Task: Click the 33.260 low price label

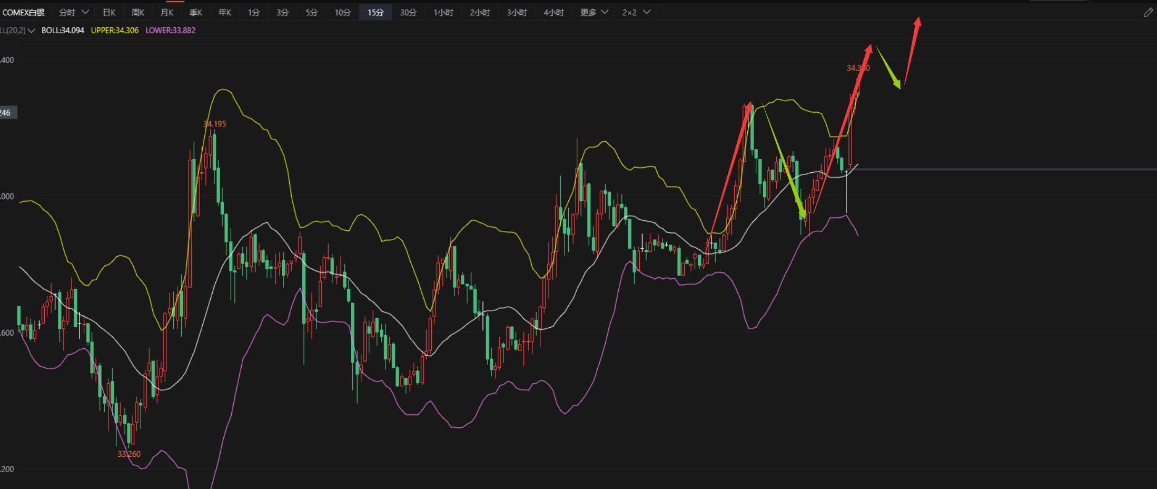Action: point(129,454)
